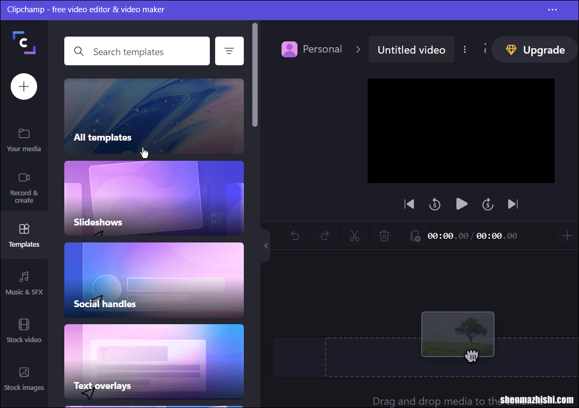Collapse the side panel with arrow

click(266, 246)
